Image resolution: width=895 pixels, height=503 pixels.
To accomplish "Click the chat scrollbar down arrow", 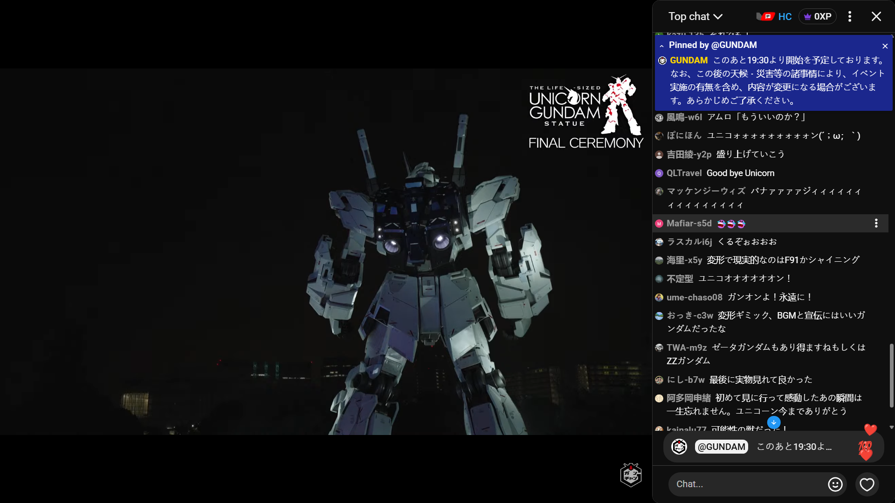I will tap(891, 427).
